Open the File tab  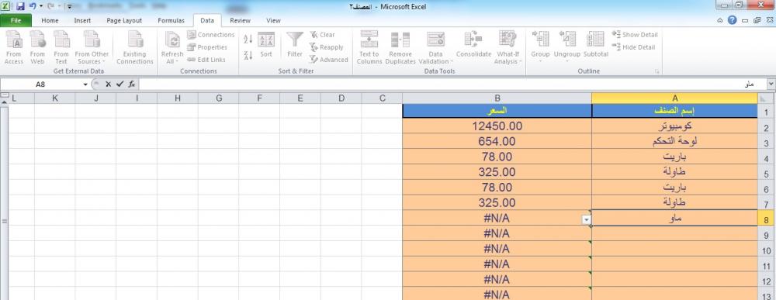click(16, 21)
